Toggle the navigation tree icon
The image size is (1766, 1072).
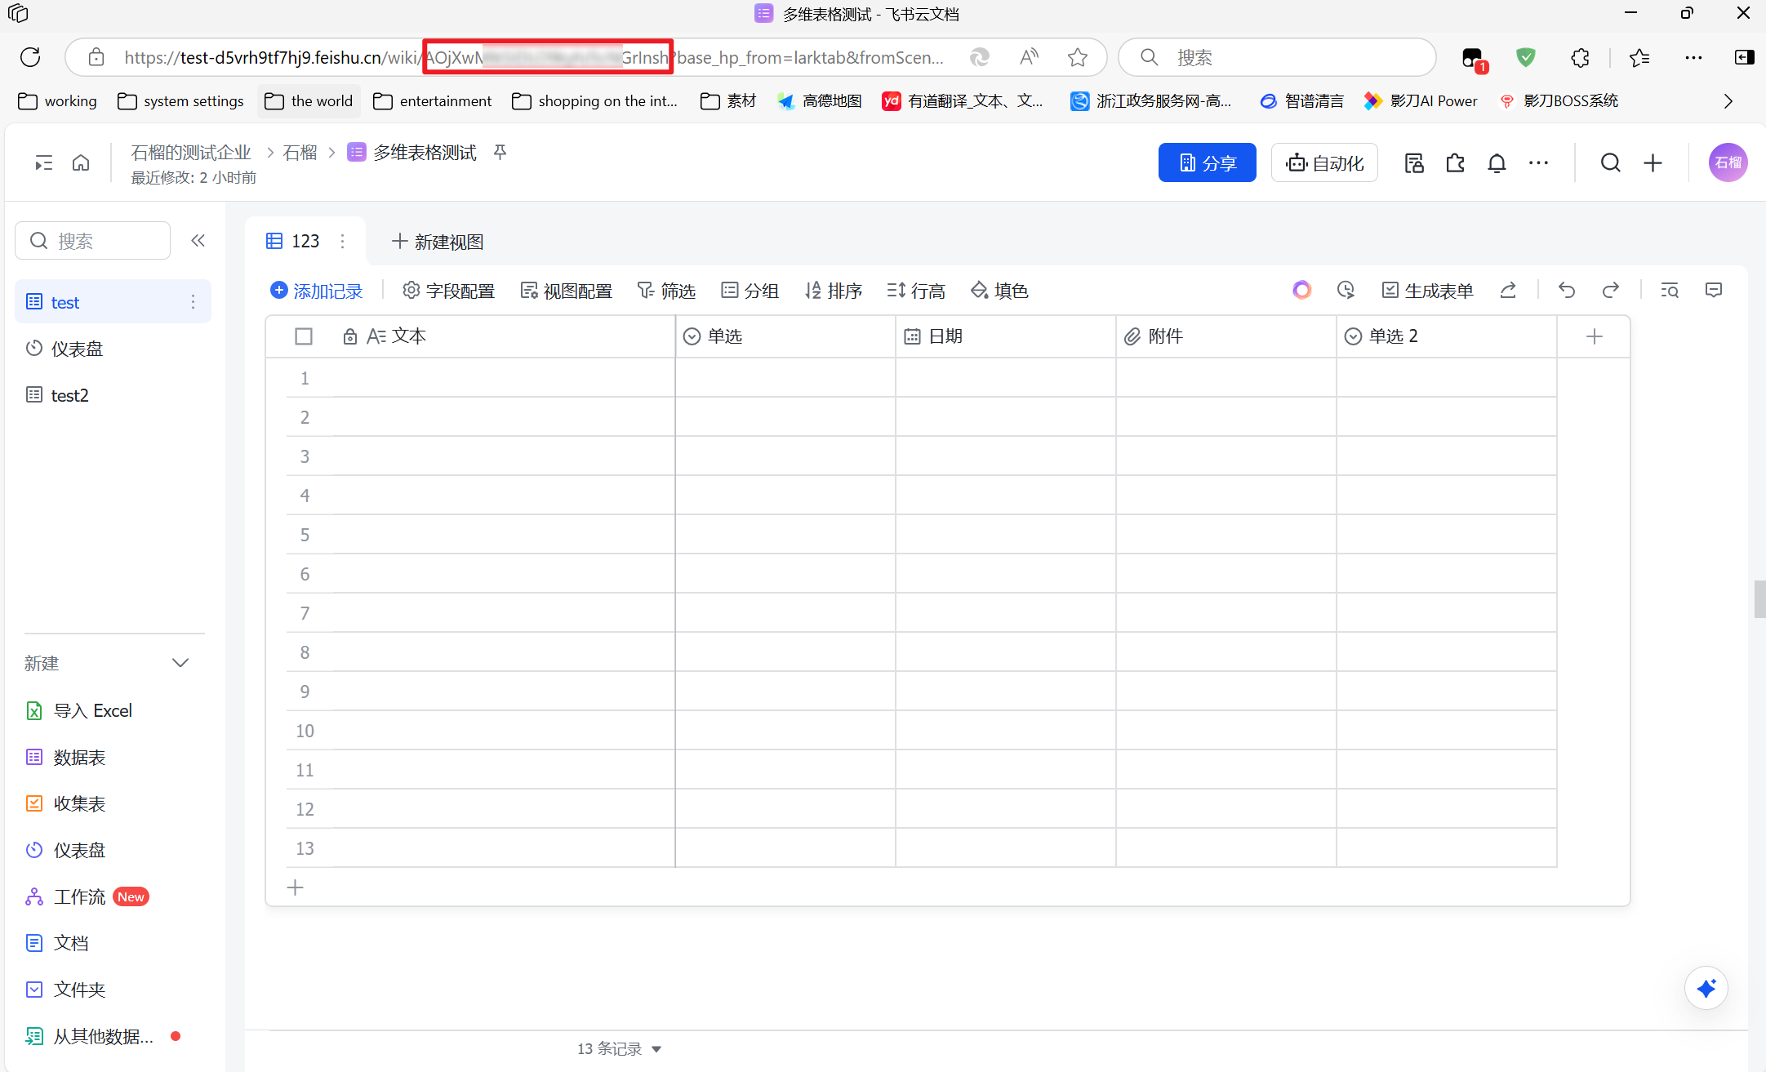[x=43, y=163]
